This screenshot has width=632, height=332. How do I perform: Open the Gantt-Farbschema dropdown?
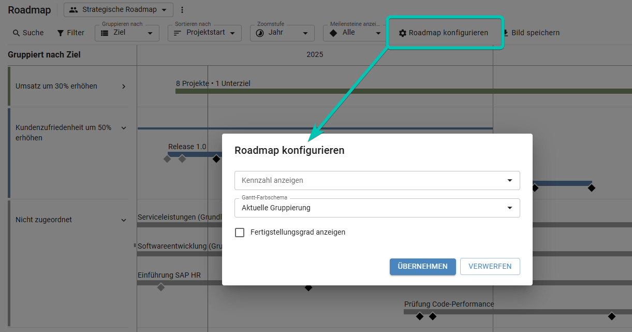(377, 208)
